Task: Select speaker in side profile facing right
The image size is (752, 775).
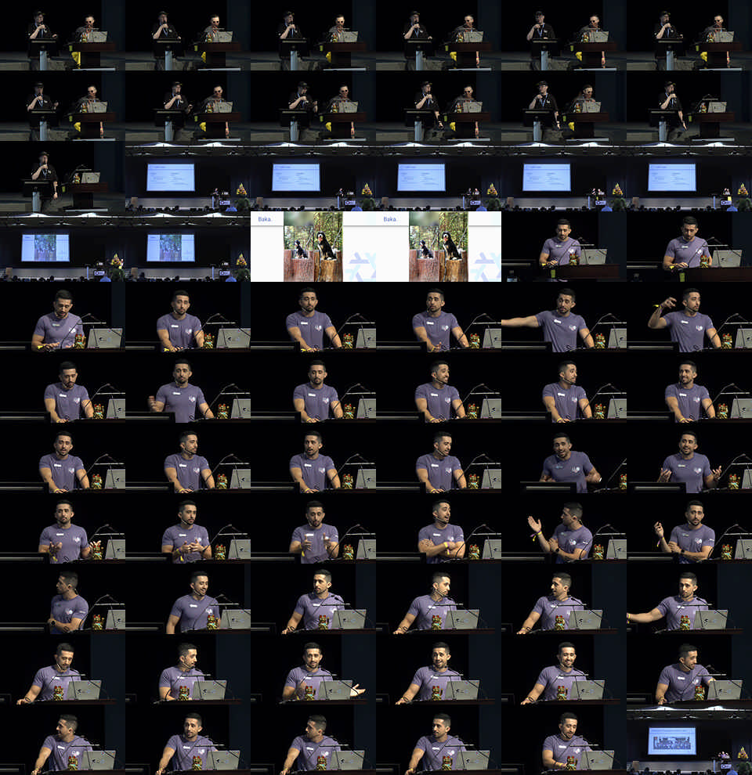Action: (x=63, y=599)
